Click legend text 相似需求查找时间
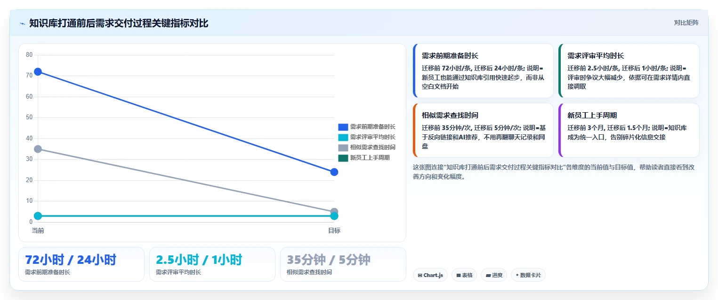Viewport: 718px width, 300px height. coord(372,147)
